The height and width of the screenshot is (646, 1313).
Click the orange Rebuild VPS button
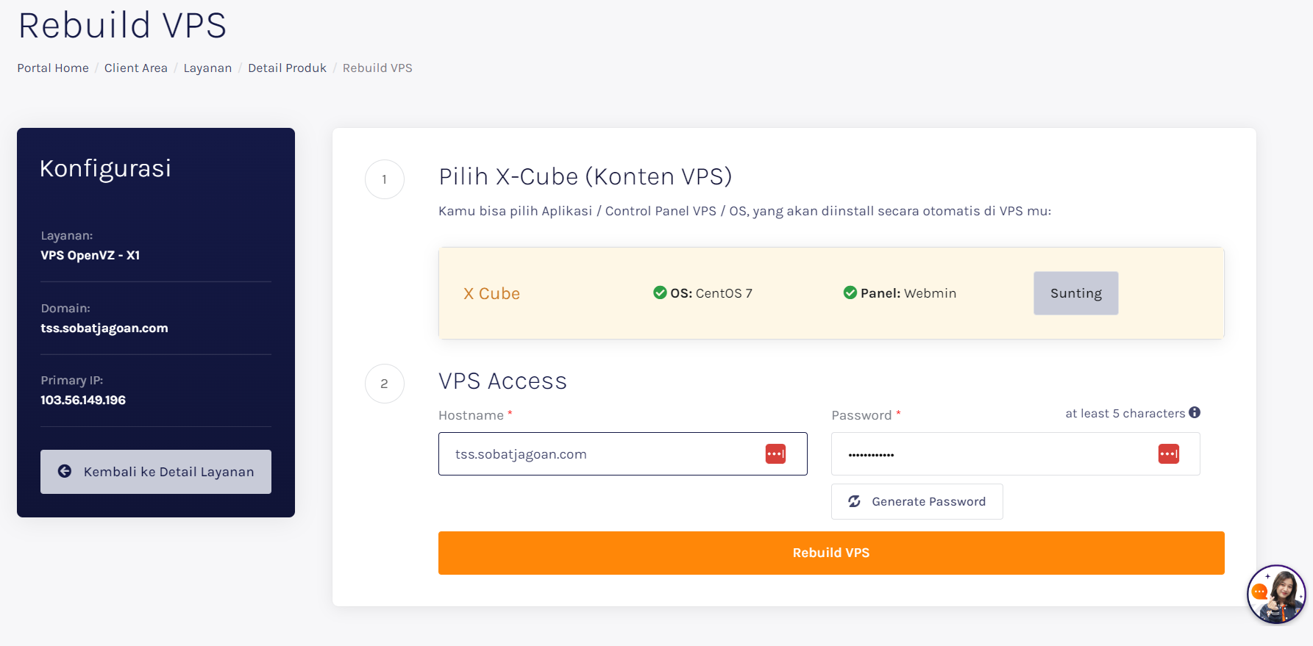pyautogui.click(x=831, y=553)
